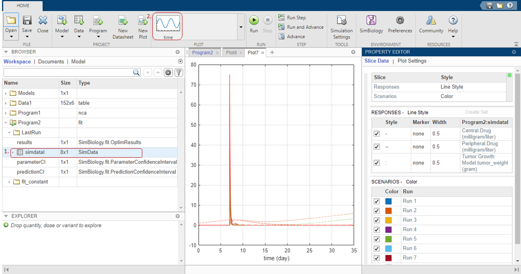The width and height of the screenshot is (521, 274).
Task: Open the SimBiology environment icon
Action: coord(371,20)
